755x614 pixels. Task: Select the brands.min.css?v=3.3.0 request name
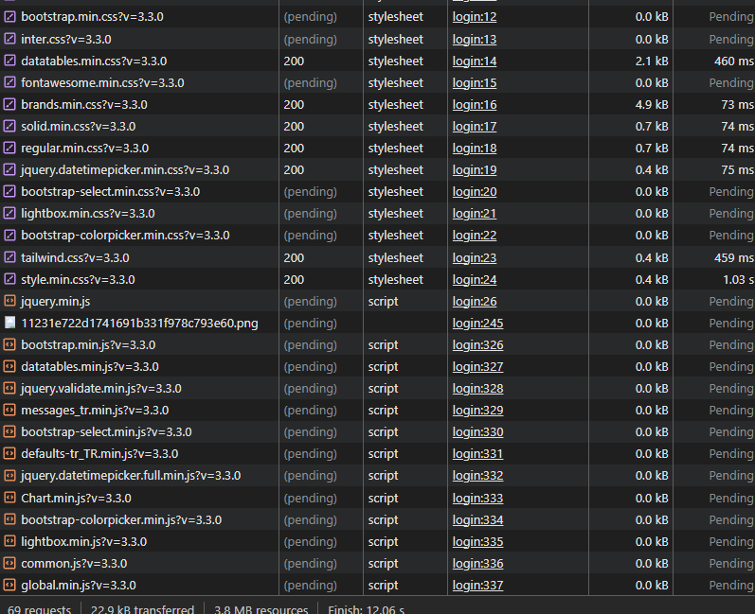84,104
